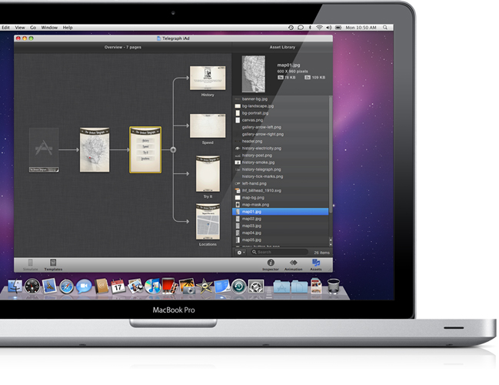Viewport: 499px width, 385px height.
Task: Click the plus connector node in the overview
Action: tap(173, 150)
